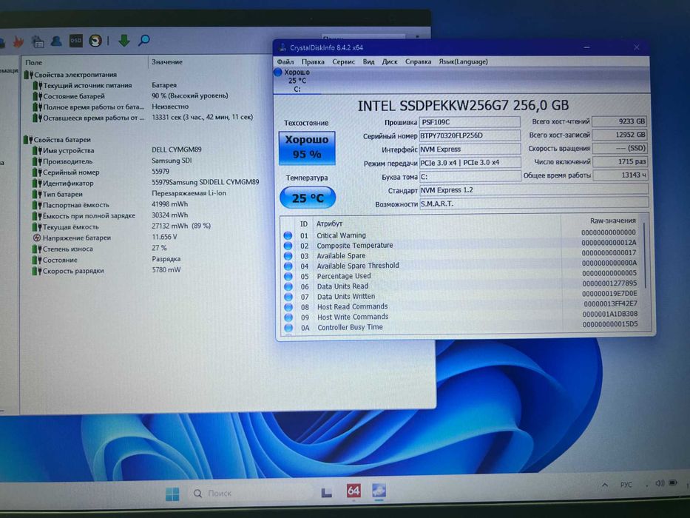Click the report page icon in AIDA64 toolbar
The width and height of the screenshot is (690, 518).
(38, 41)
